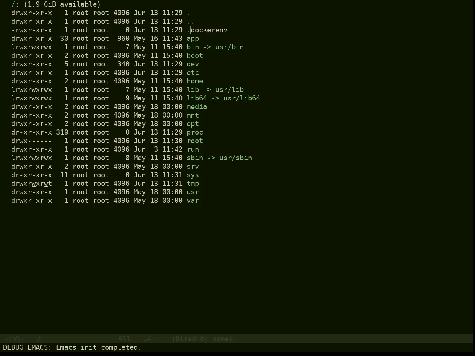475x356 pixels.
Task: Select the home directory name
Action: coord(195,81)
